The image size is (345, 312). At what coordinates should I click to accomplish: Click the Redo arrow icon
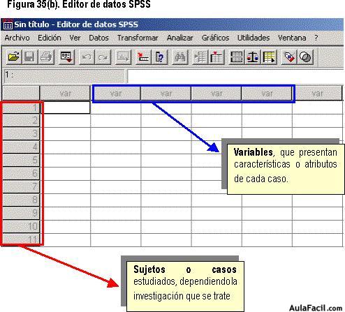103,57
